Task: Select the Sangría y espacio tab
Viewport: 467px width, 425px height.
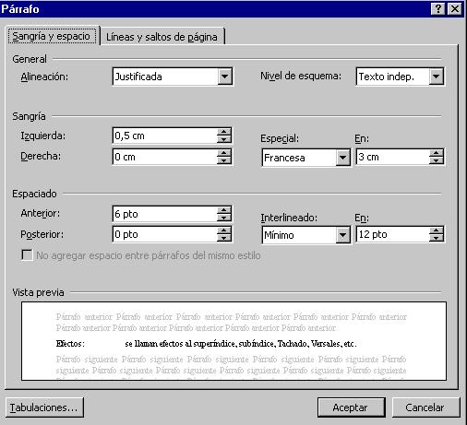Action: pos(52,36)
